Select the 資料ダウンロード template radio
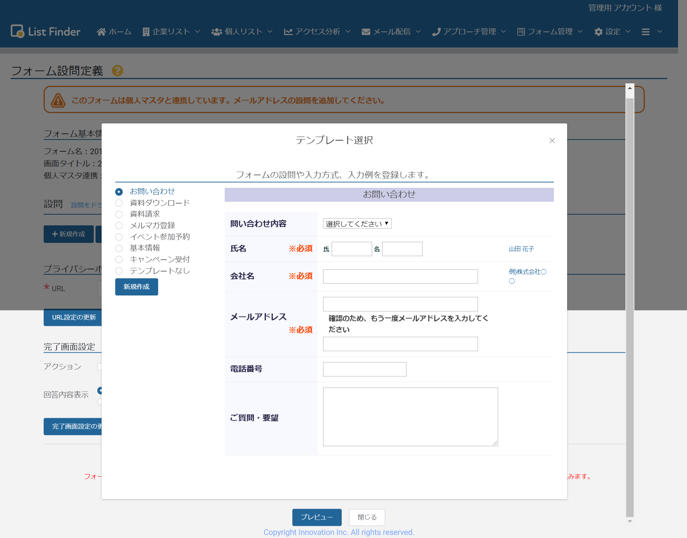Screen dimensions: 687x538 (119, 203)
